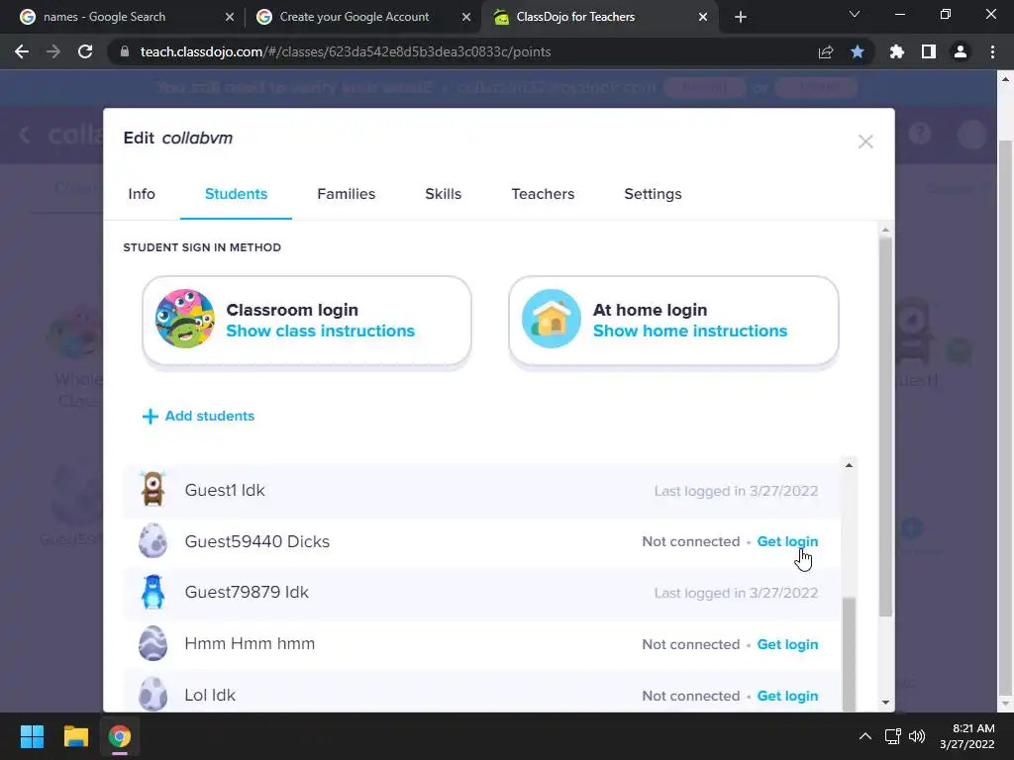Select Guest1 Idk student name

[225, 490]
